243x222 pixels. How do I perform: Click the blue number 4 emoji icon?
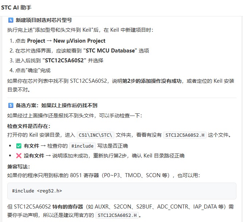tap(11, 20)
